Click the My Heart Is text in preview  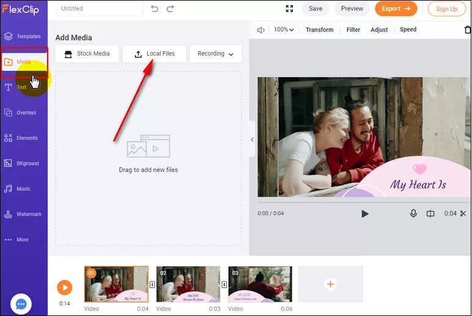coord(418,185)
